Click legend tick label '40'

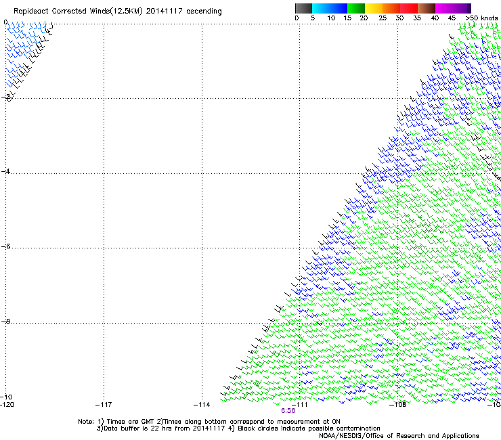[x=435, y=18]
